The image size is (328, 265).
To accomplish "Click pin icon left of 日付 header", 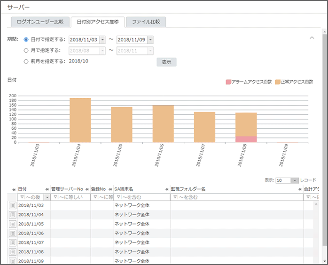I will (13, 189).
